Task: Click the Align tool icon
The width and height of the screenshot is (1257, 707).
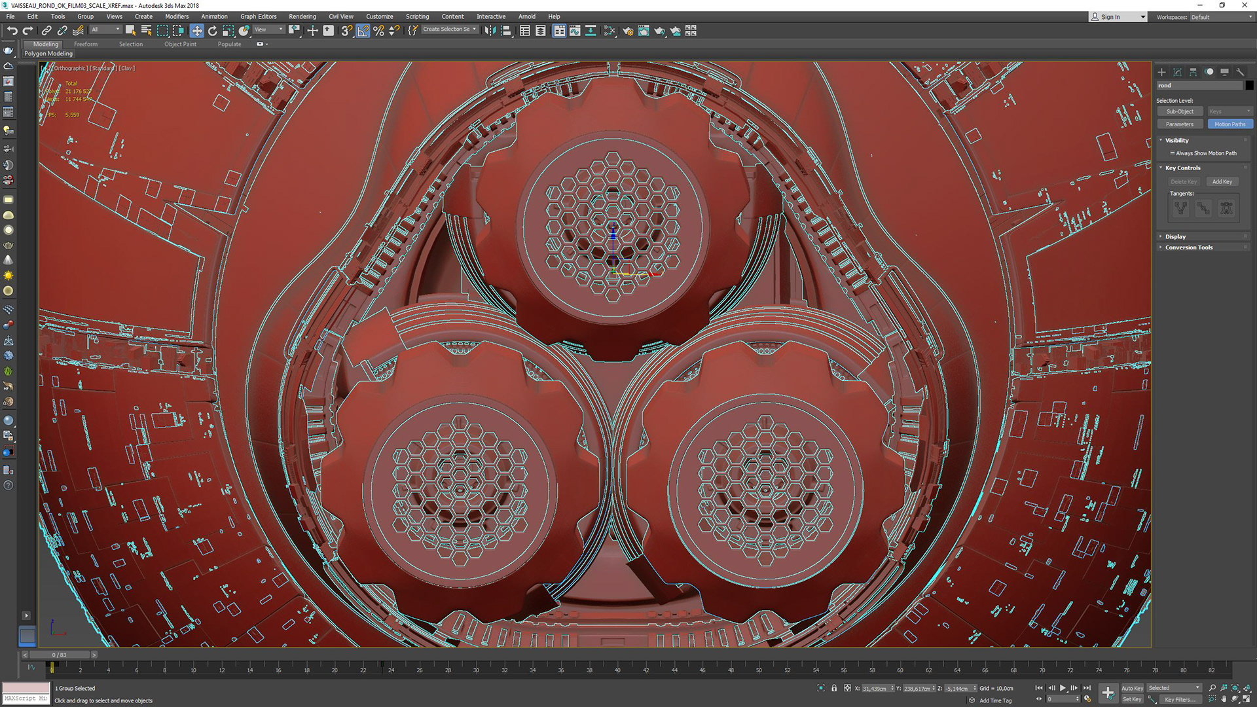Action: point(506,31)
